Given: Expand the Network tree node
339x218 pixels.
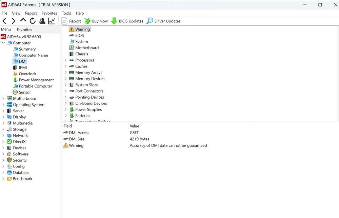Looking at the screenshot, I should coord(3,136).
